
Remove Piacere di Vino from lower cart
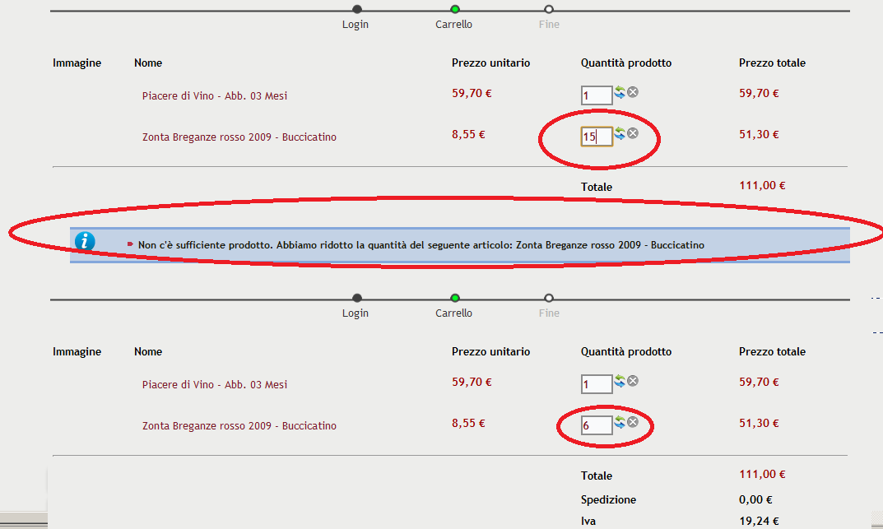(633, 381)
